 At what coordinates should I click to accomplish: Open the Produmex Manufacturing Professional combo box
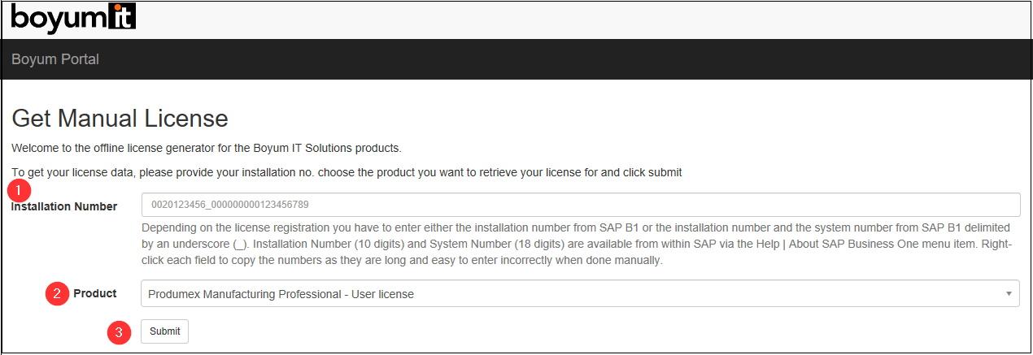pos(569,294)
